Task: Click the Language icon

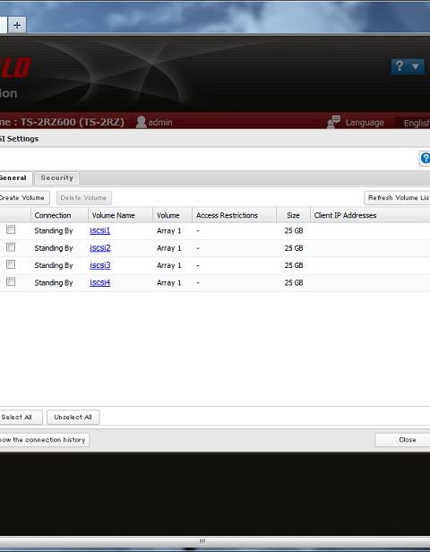Action: pos(333,122)
